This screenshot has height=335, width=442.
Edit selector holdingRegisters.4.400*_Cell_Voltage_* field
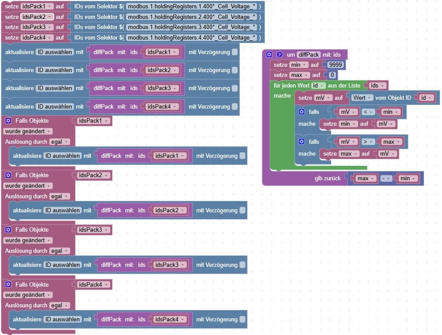click(x=192, y=37)
